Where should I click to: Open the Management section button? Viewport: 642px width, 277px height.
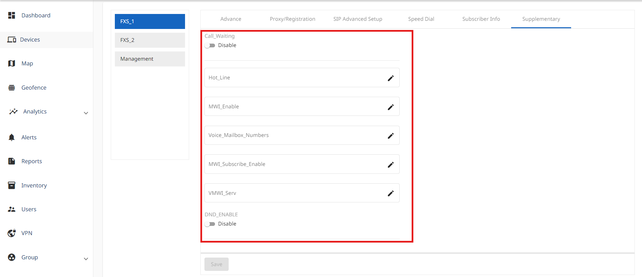pyautogui.click(x=150, y=59)
